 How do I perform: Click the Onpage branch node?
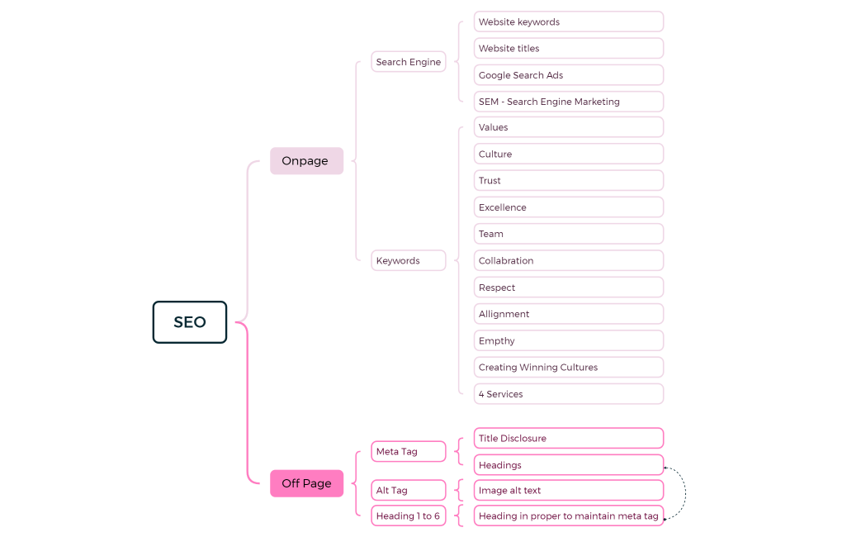tap(306, 161)
